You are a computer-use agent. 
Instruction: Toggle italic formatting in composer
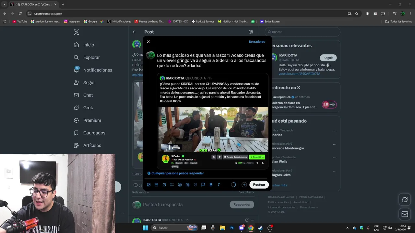click(x=219, y=185)
